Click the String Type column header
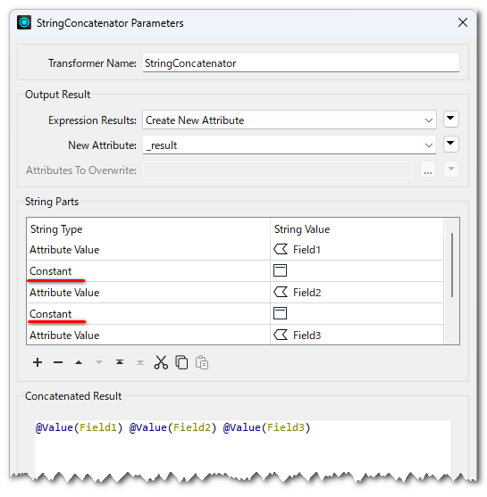Screen dimensions: 487x497 (56, 229)
